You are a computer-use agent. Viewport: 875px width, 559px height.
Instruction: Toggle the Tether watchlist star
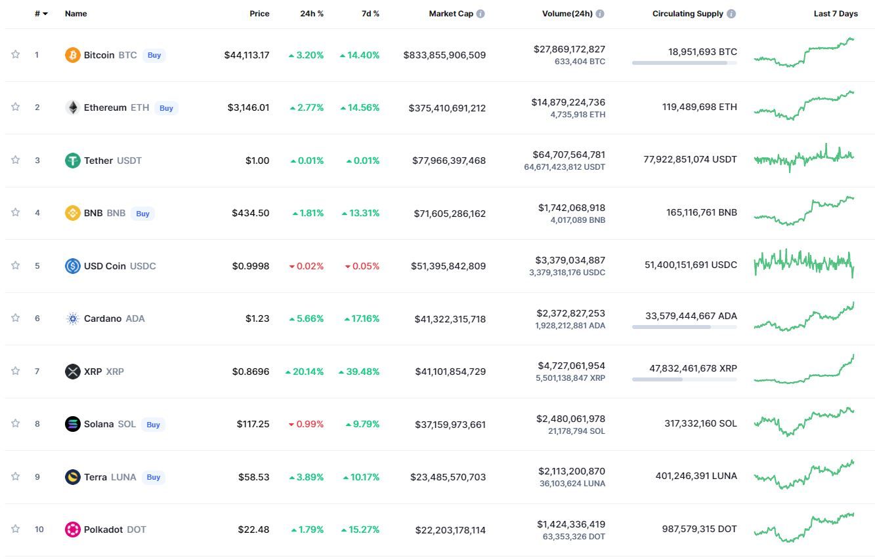[x=15, y=160]
